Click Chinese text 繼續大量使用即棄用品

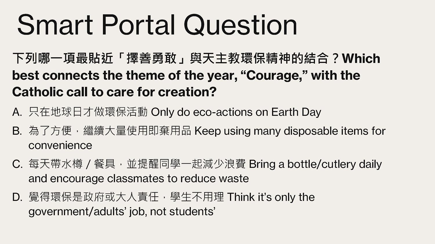tap(137, 131)
